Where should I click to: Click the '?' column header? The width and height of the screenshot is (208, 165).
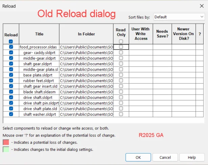tap(200, 34)
